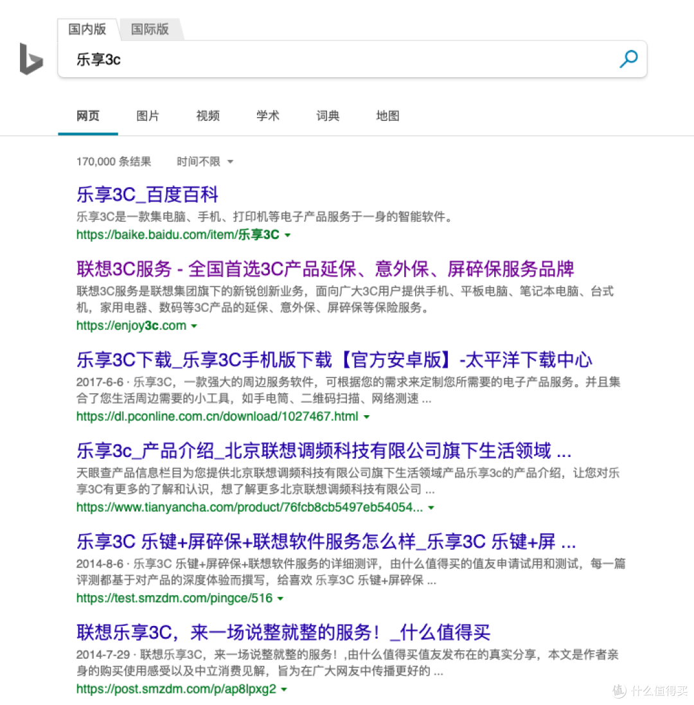Click the test.smzdm.com/pingce/516 URL text

[174, 598]
